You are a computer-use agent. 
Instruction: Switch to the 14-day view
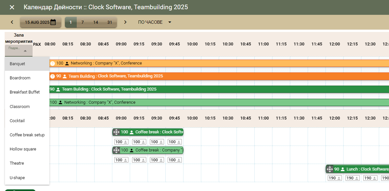pos(96,22)
